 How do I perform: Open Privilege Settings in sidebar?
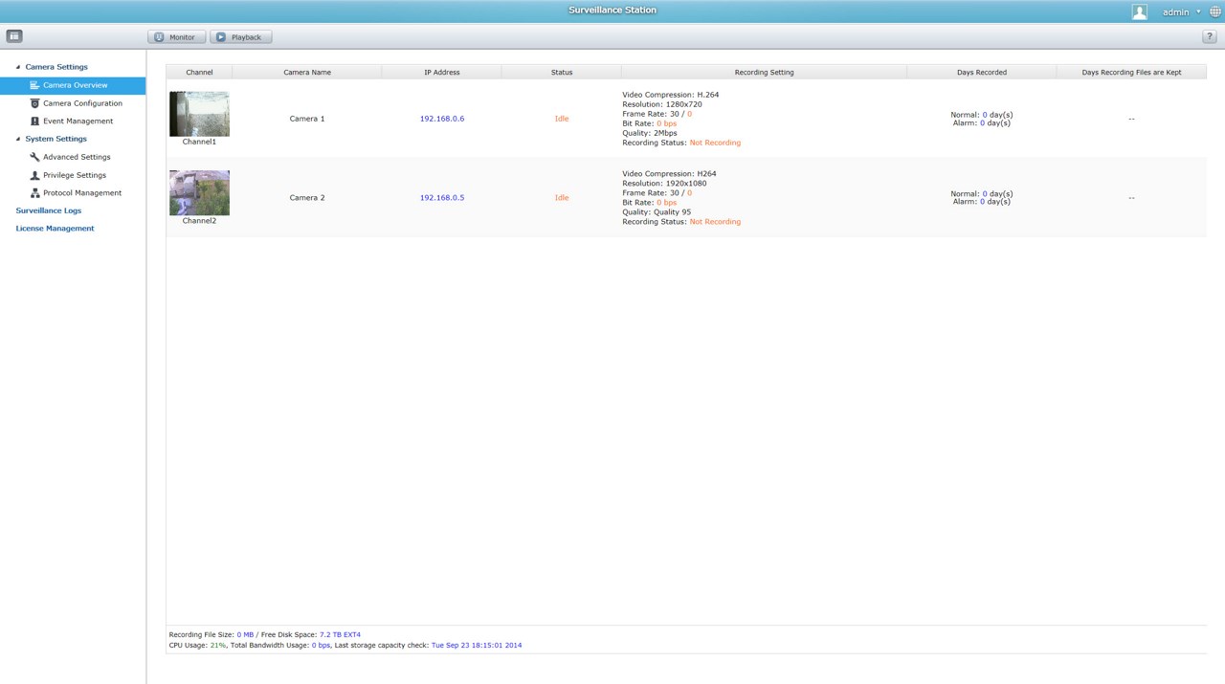point(73,175)
